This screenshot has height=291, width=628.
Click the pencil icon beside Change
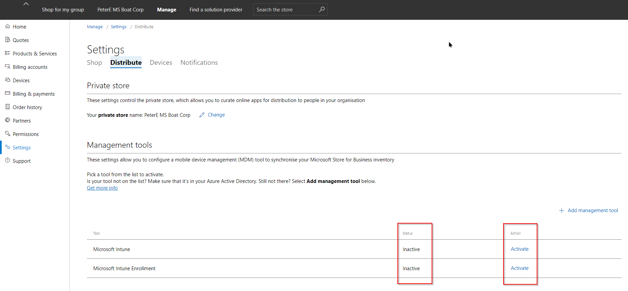(202, 115)
